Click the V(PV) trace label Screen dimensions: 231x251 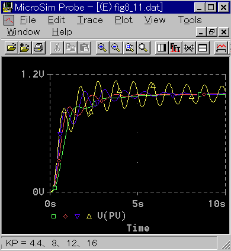tap(111, 215)
